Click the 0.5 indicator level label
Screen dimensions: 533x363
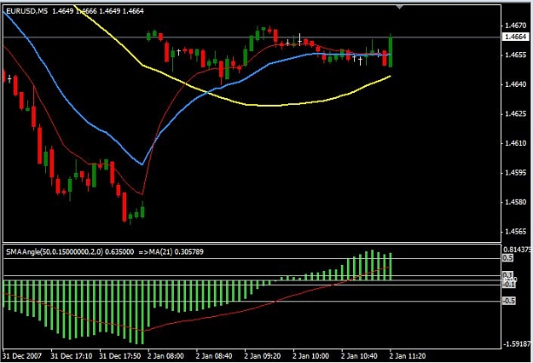[x=508, y=258]
